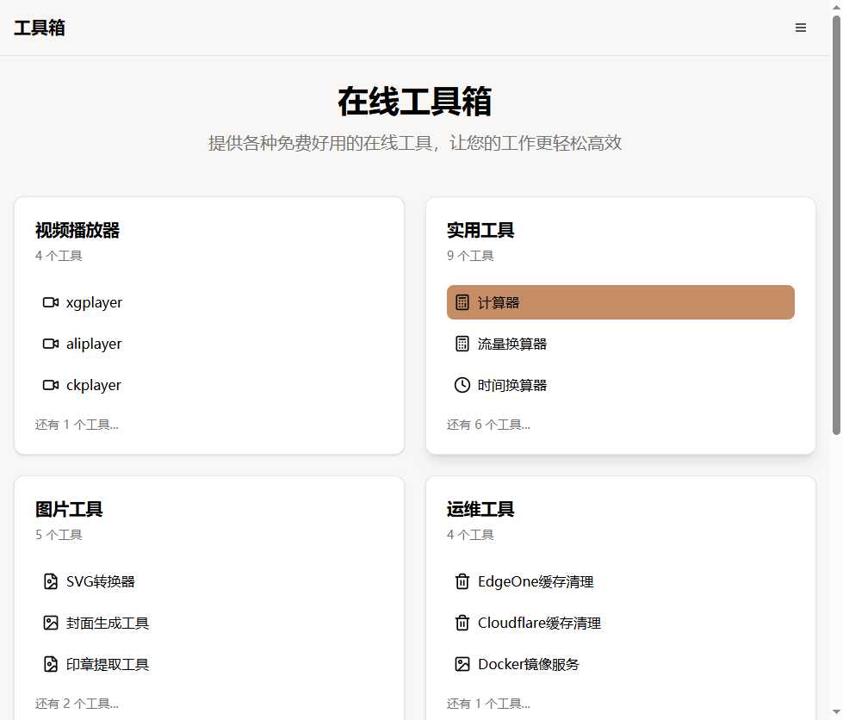
Task: Expand the six hidden tools under 实用工具
Action: [x=488, y=424]
